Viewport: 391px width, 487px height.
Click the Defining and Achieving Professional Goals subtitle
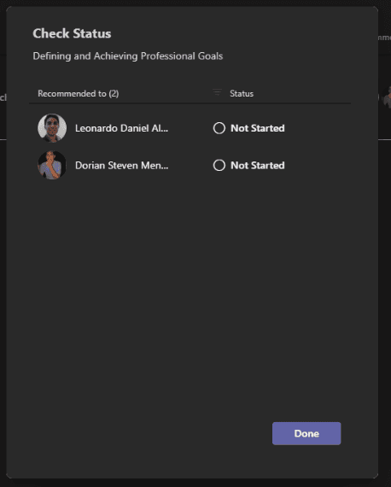128,56
